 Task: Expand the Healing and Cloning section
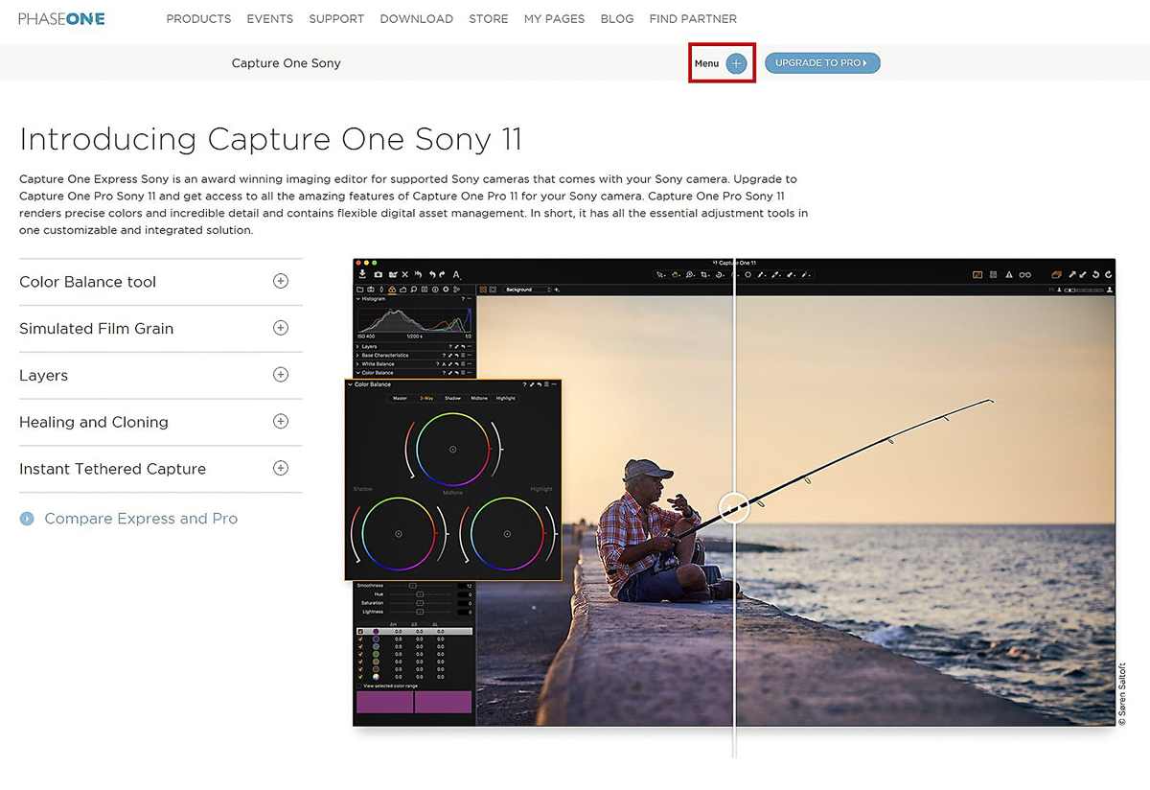(x=281, y=421)
